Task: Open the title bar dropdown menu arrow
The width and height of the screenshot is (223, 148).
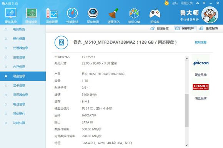Action: click(x=204, y=3)
